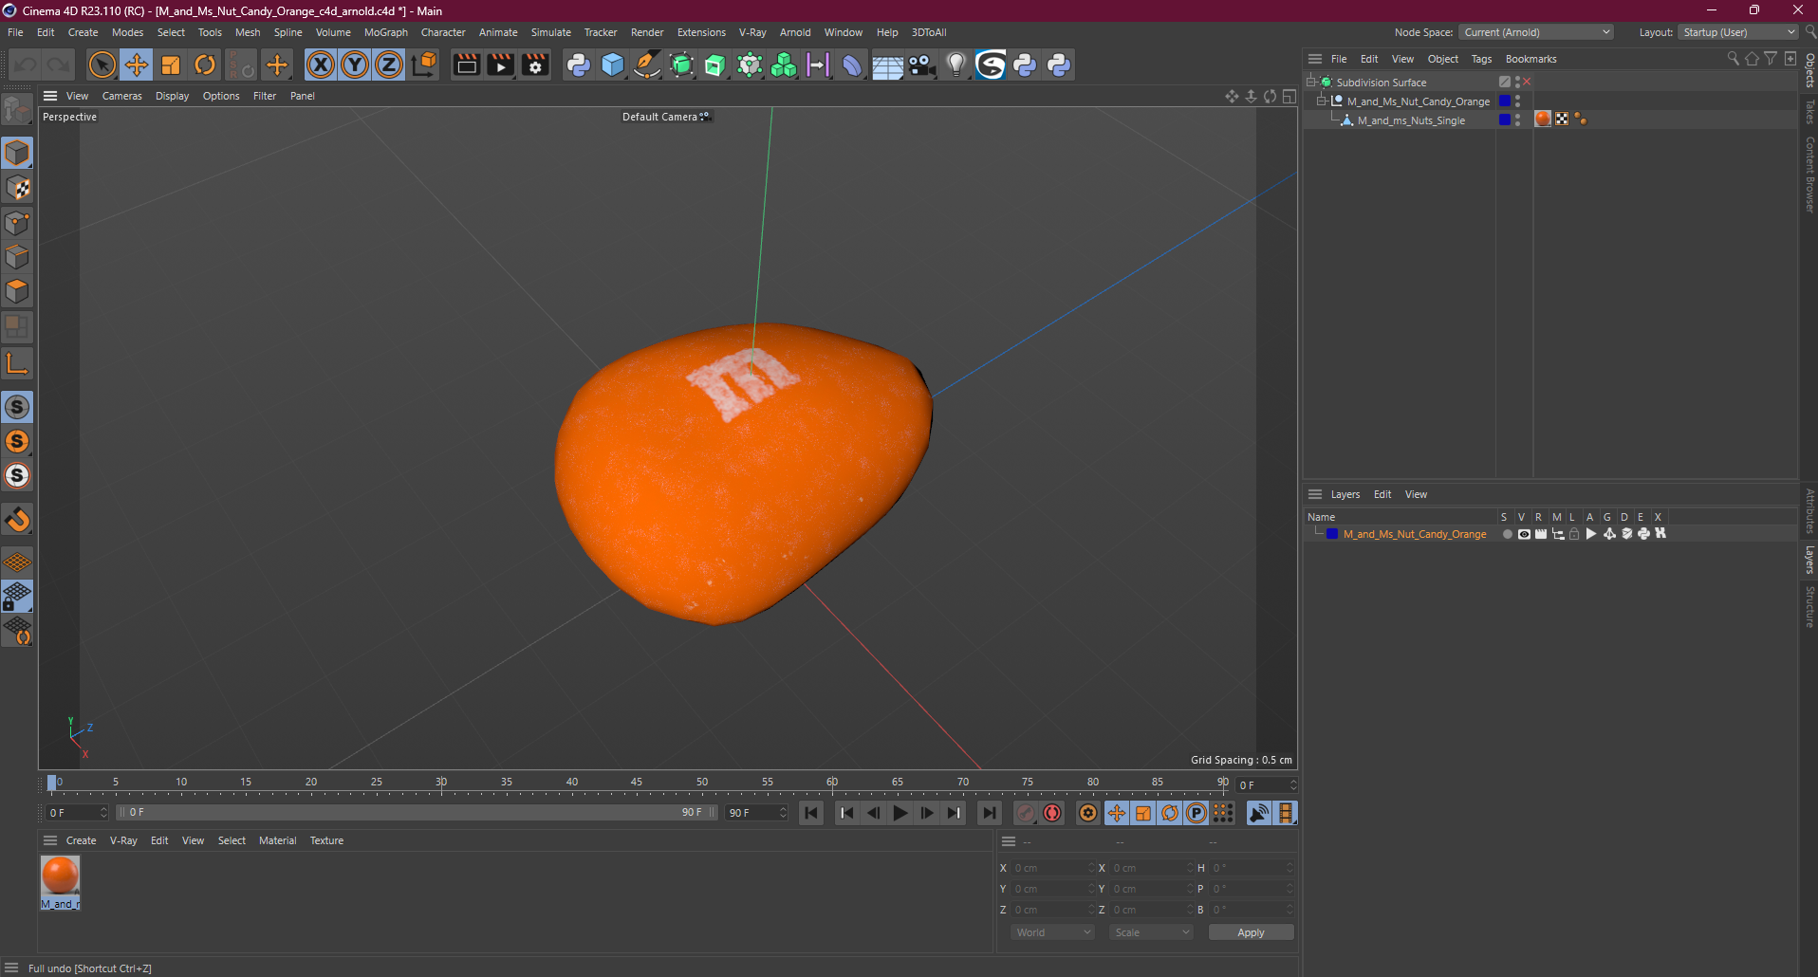Viewport: 1818px width, 977px height.
Task: Open the Scale mode dropdown
Action: [1152, 932]
